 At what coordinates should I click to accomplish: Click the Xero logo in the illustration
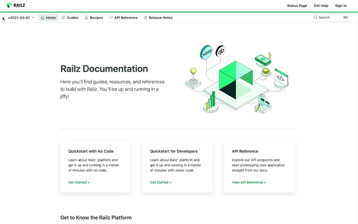pyautogui.click(x=206, y=53)
